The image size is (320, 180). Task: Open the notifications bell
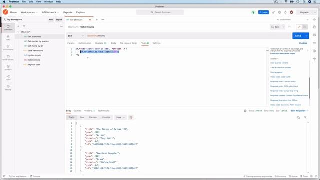point(285,12)
